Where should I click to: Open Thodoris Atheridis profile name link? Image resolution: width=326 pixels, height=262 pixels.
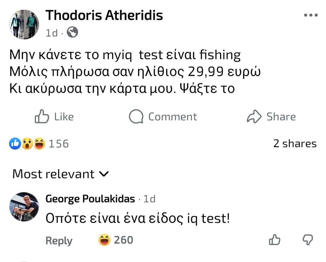104,15
